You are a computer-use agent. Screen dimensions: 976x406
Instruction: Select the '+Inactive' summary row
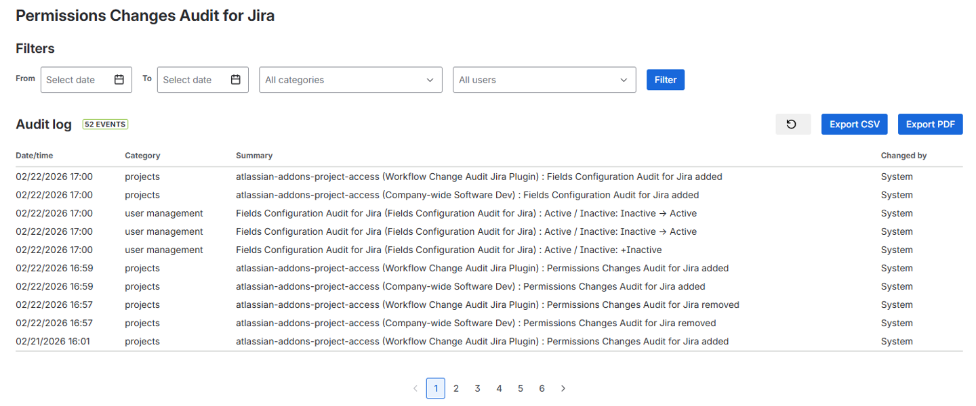coord(449,250)
